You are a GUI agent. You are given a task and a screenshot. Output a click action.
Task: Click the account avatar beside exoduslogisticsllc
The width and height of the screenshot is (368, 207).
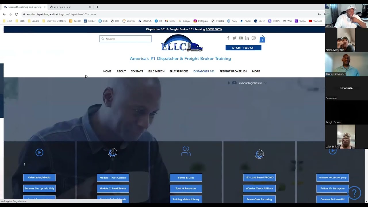coord(234,83)
